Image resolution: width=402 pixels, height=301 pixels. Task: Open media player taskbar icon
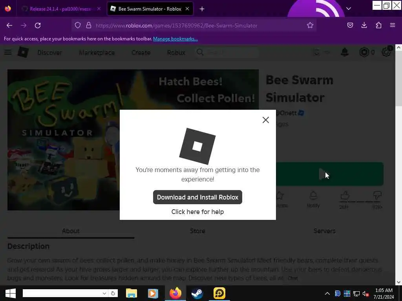coord(153,293)
